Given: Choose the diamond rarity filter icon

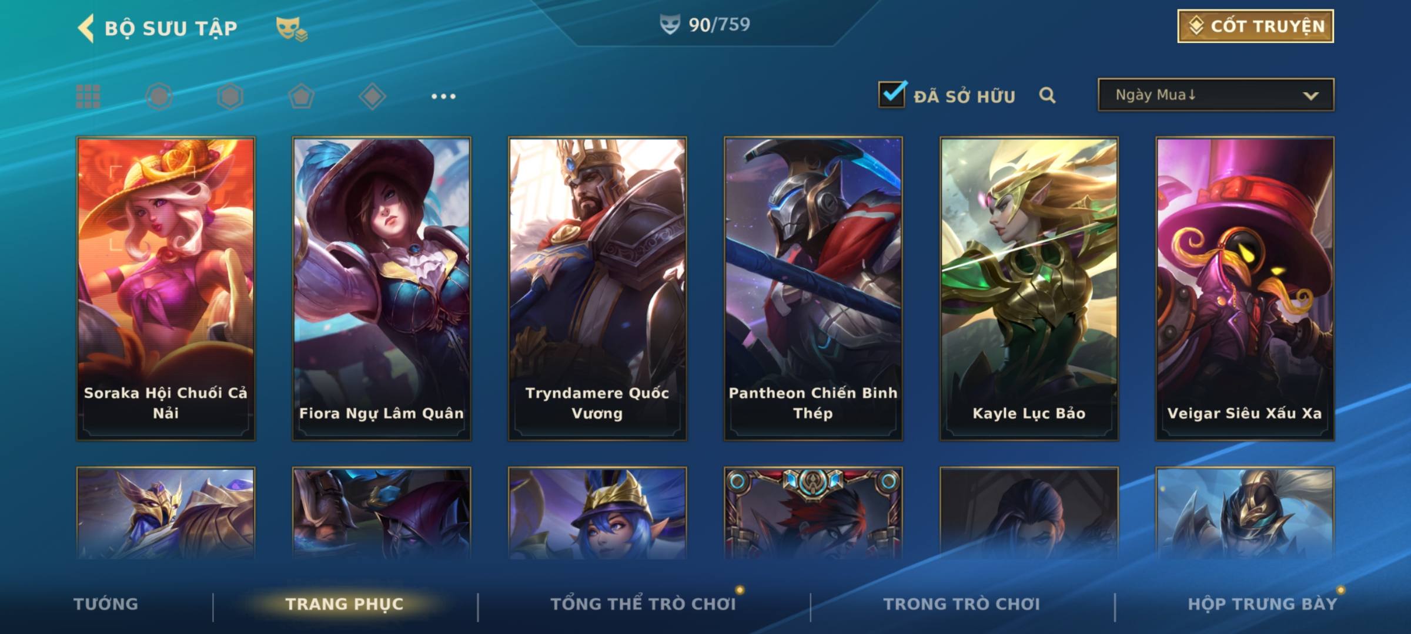Looking at the screenshot, I should tap(372, 96).
